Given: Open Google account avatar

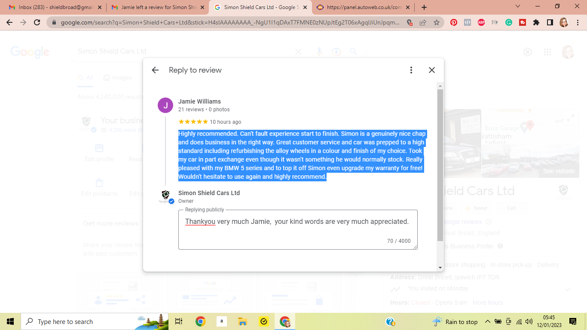Looking at the screenshot, I should [x=569, y=52].
